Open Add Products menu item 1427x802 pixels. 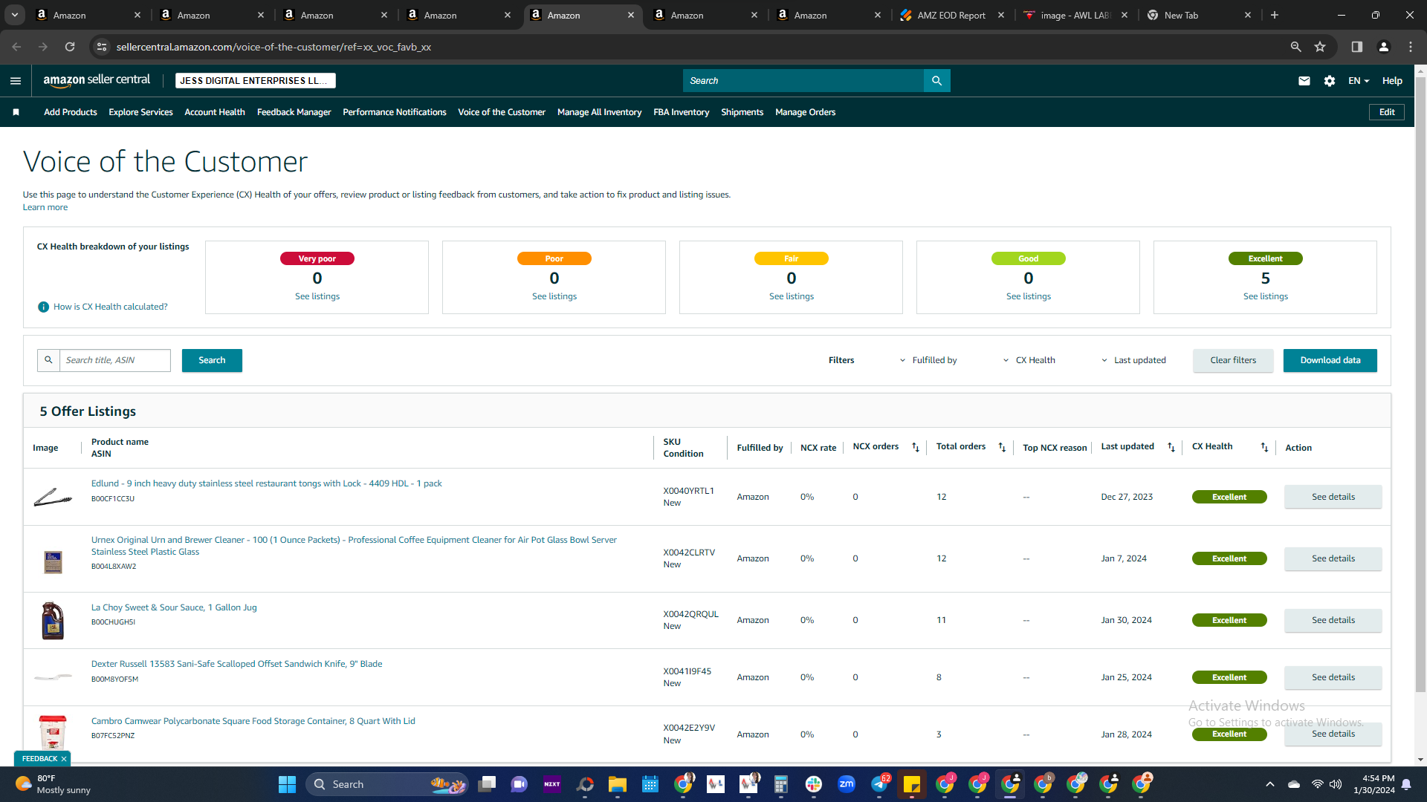[x=71, y=112]
